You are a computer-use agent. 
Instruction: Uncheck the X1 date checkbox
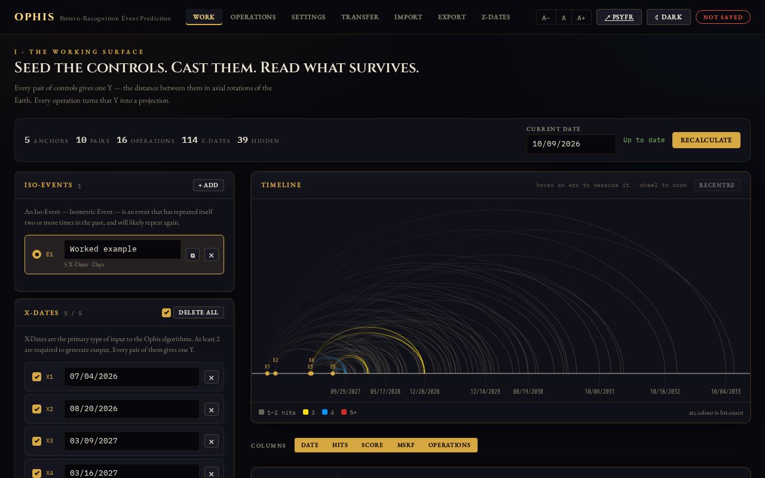tap(36, 377)
